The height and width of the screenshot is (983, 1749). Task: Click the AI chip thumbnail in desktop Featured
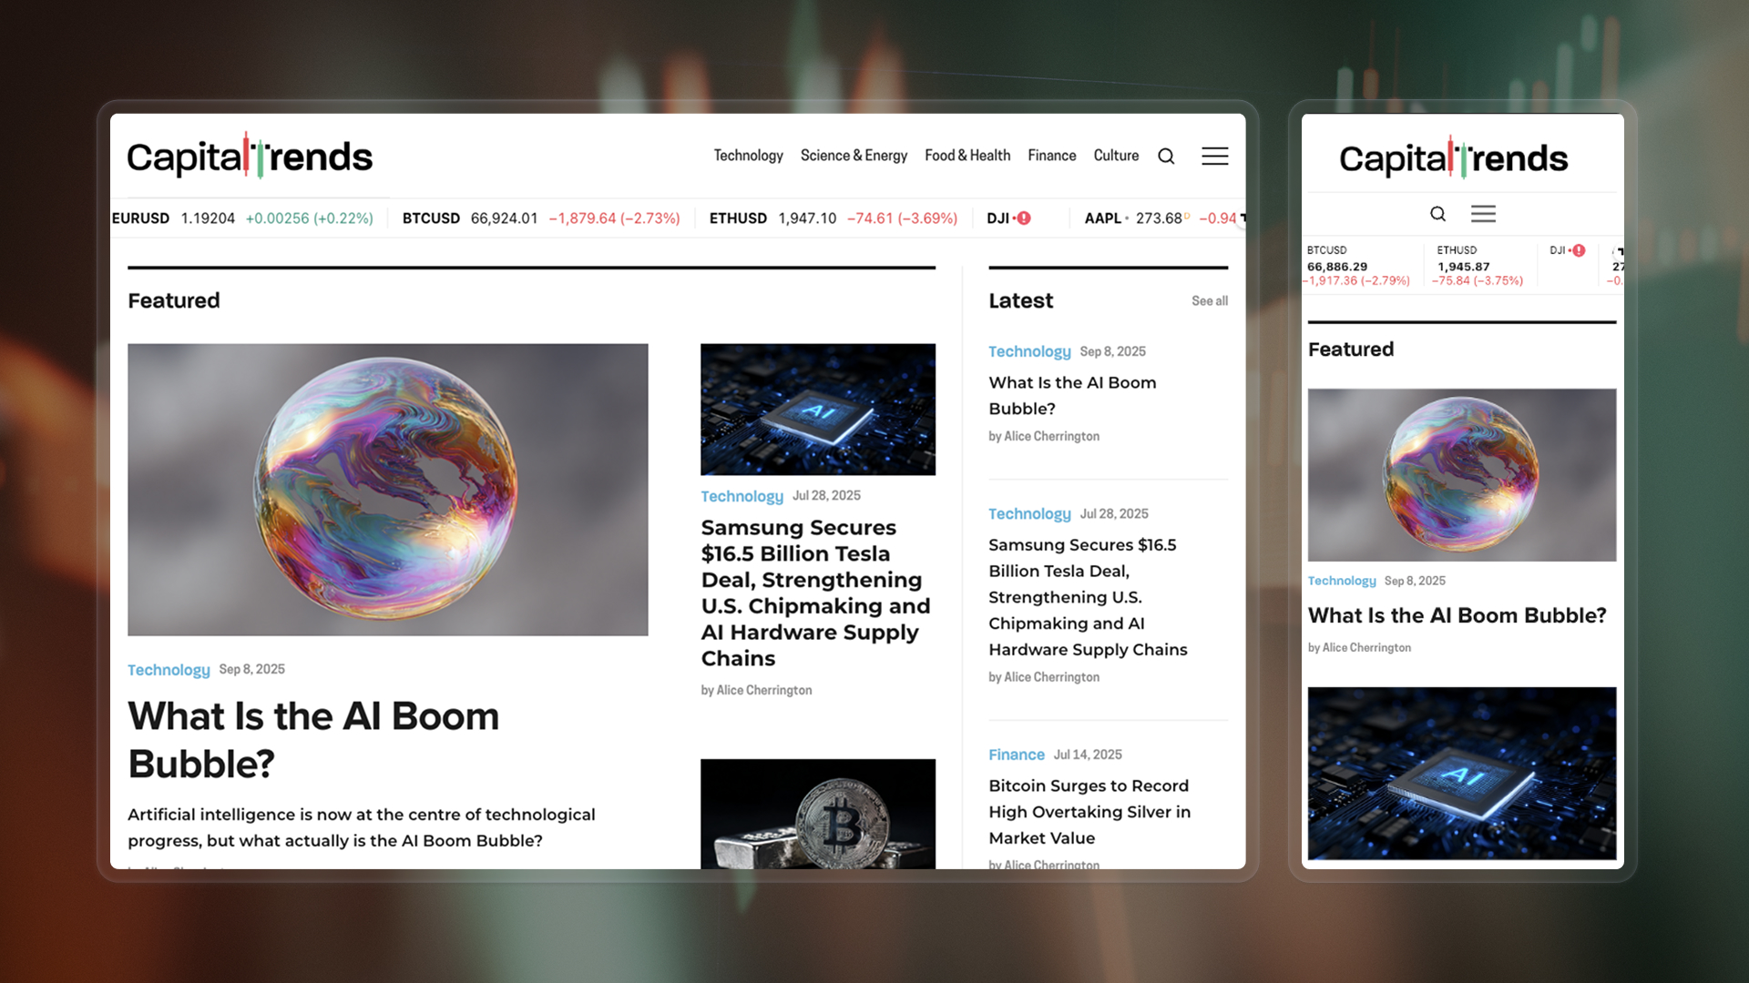pyautogui.click(x=817, y=409)
